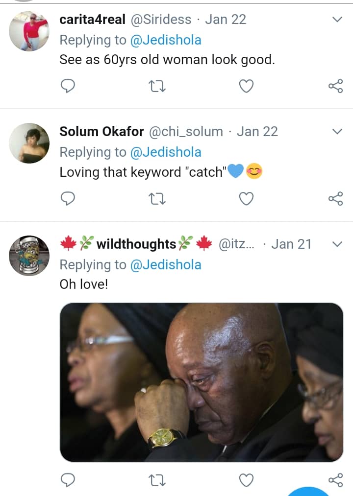The width and height of the screenshot is (353, 496).
Task: Open the photo in wildthoughts' tweet
Action: pyautogui.click(x=202, y=382)
